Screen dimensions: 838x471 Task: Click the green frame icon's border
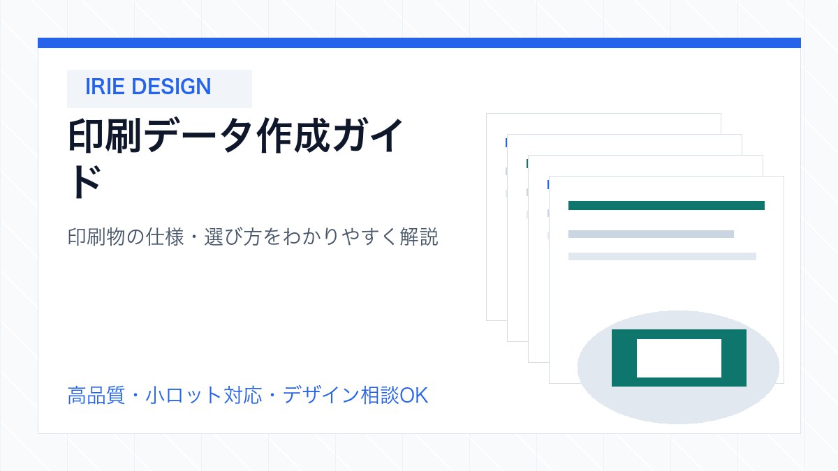click(x=624, y=358)
